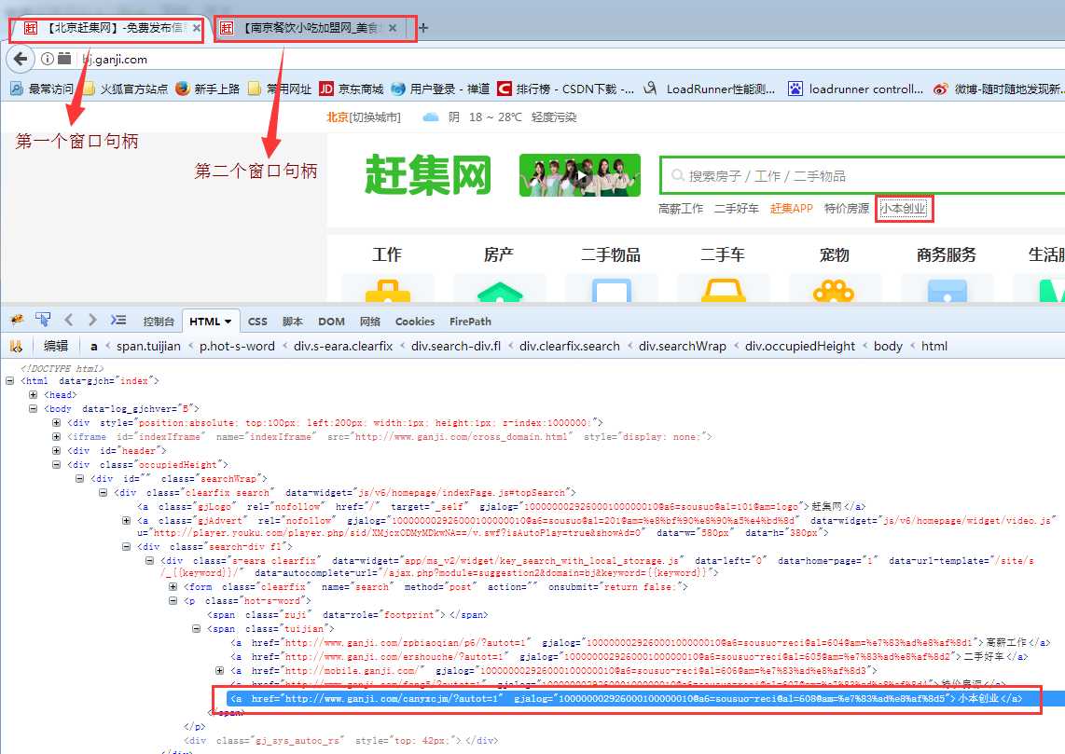Collapse the body node
Viewport: 1065px width, 754px height.
tap(33, 409)
